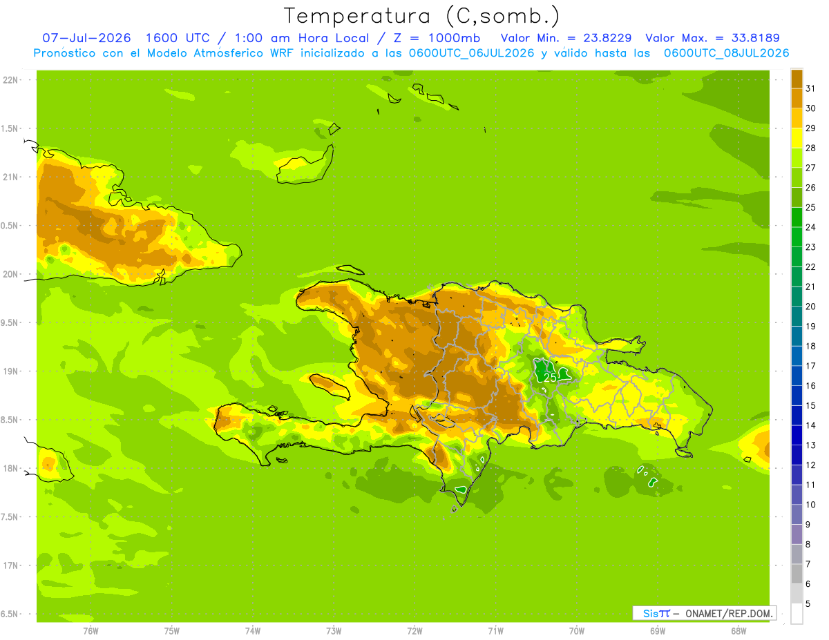Select the "Valor Min. = 23.8229" value
Image resolution: width=829 pixels, height=640 pixels.
[x=566, y=38]
